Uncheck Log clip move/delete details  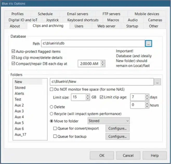point(14,57)
